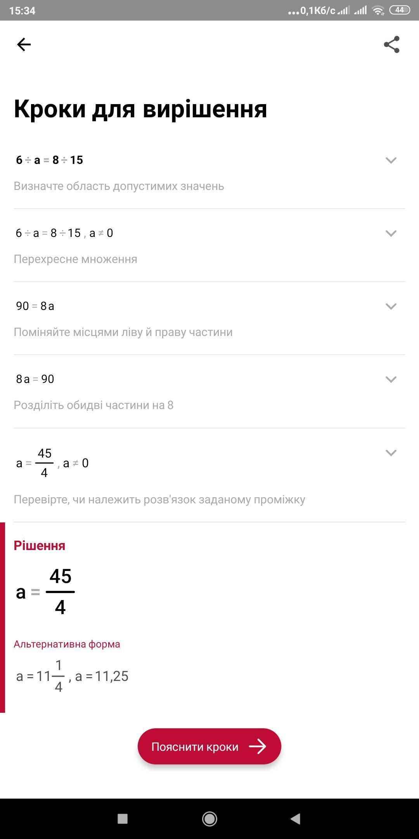Tap the share icon
Screen dimensions: 419x839
391,45
